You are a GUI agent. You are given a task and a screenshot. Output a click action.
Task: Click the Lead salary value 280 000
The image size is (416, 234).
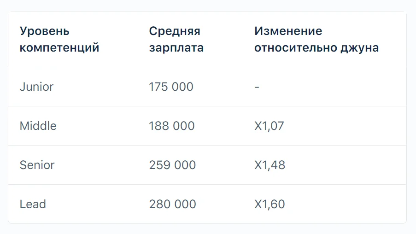click(172, 204)
